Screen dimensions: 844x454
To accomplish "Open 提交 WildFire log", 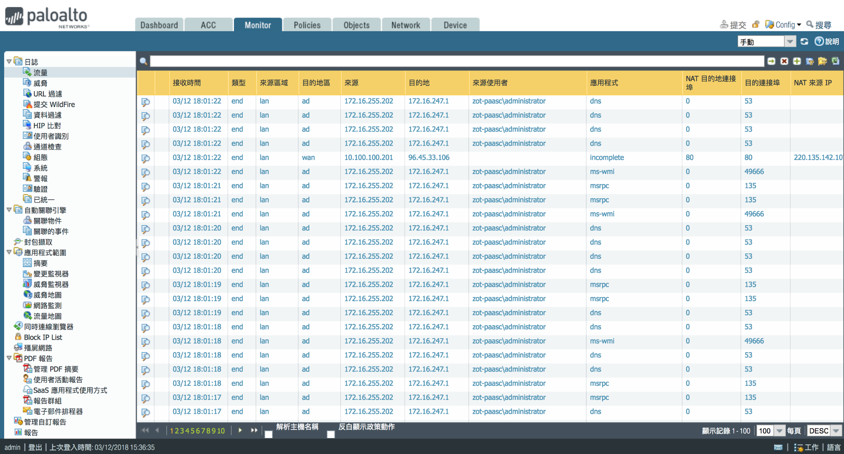I will [54, 104].
